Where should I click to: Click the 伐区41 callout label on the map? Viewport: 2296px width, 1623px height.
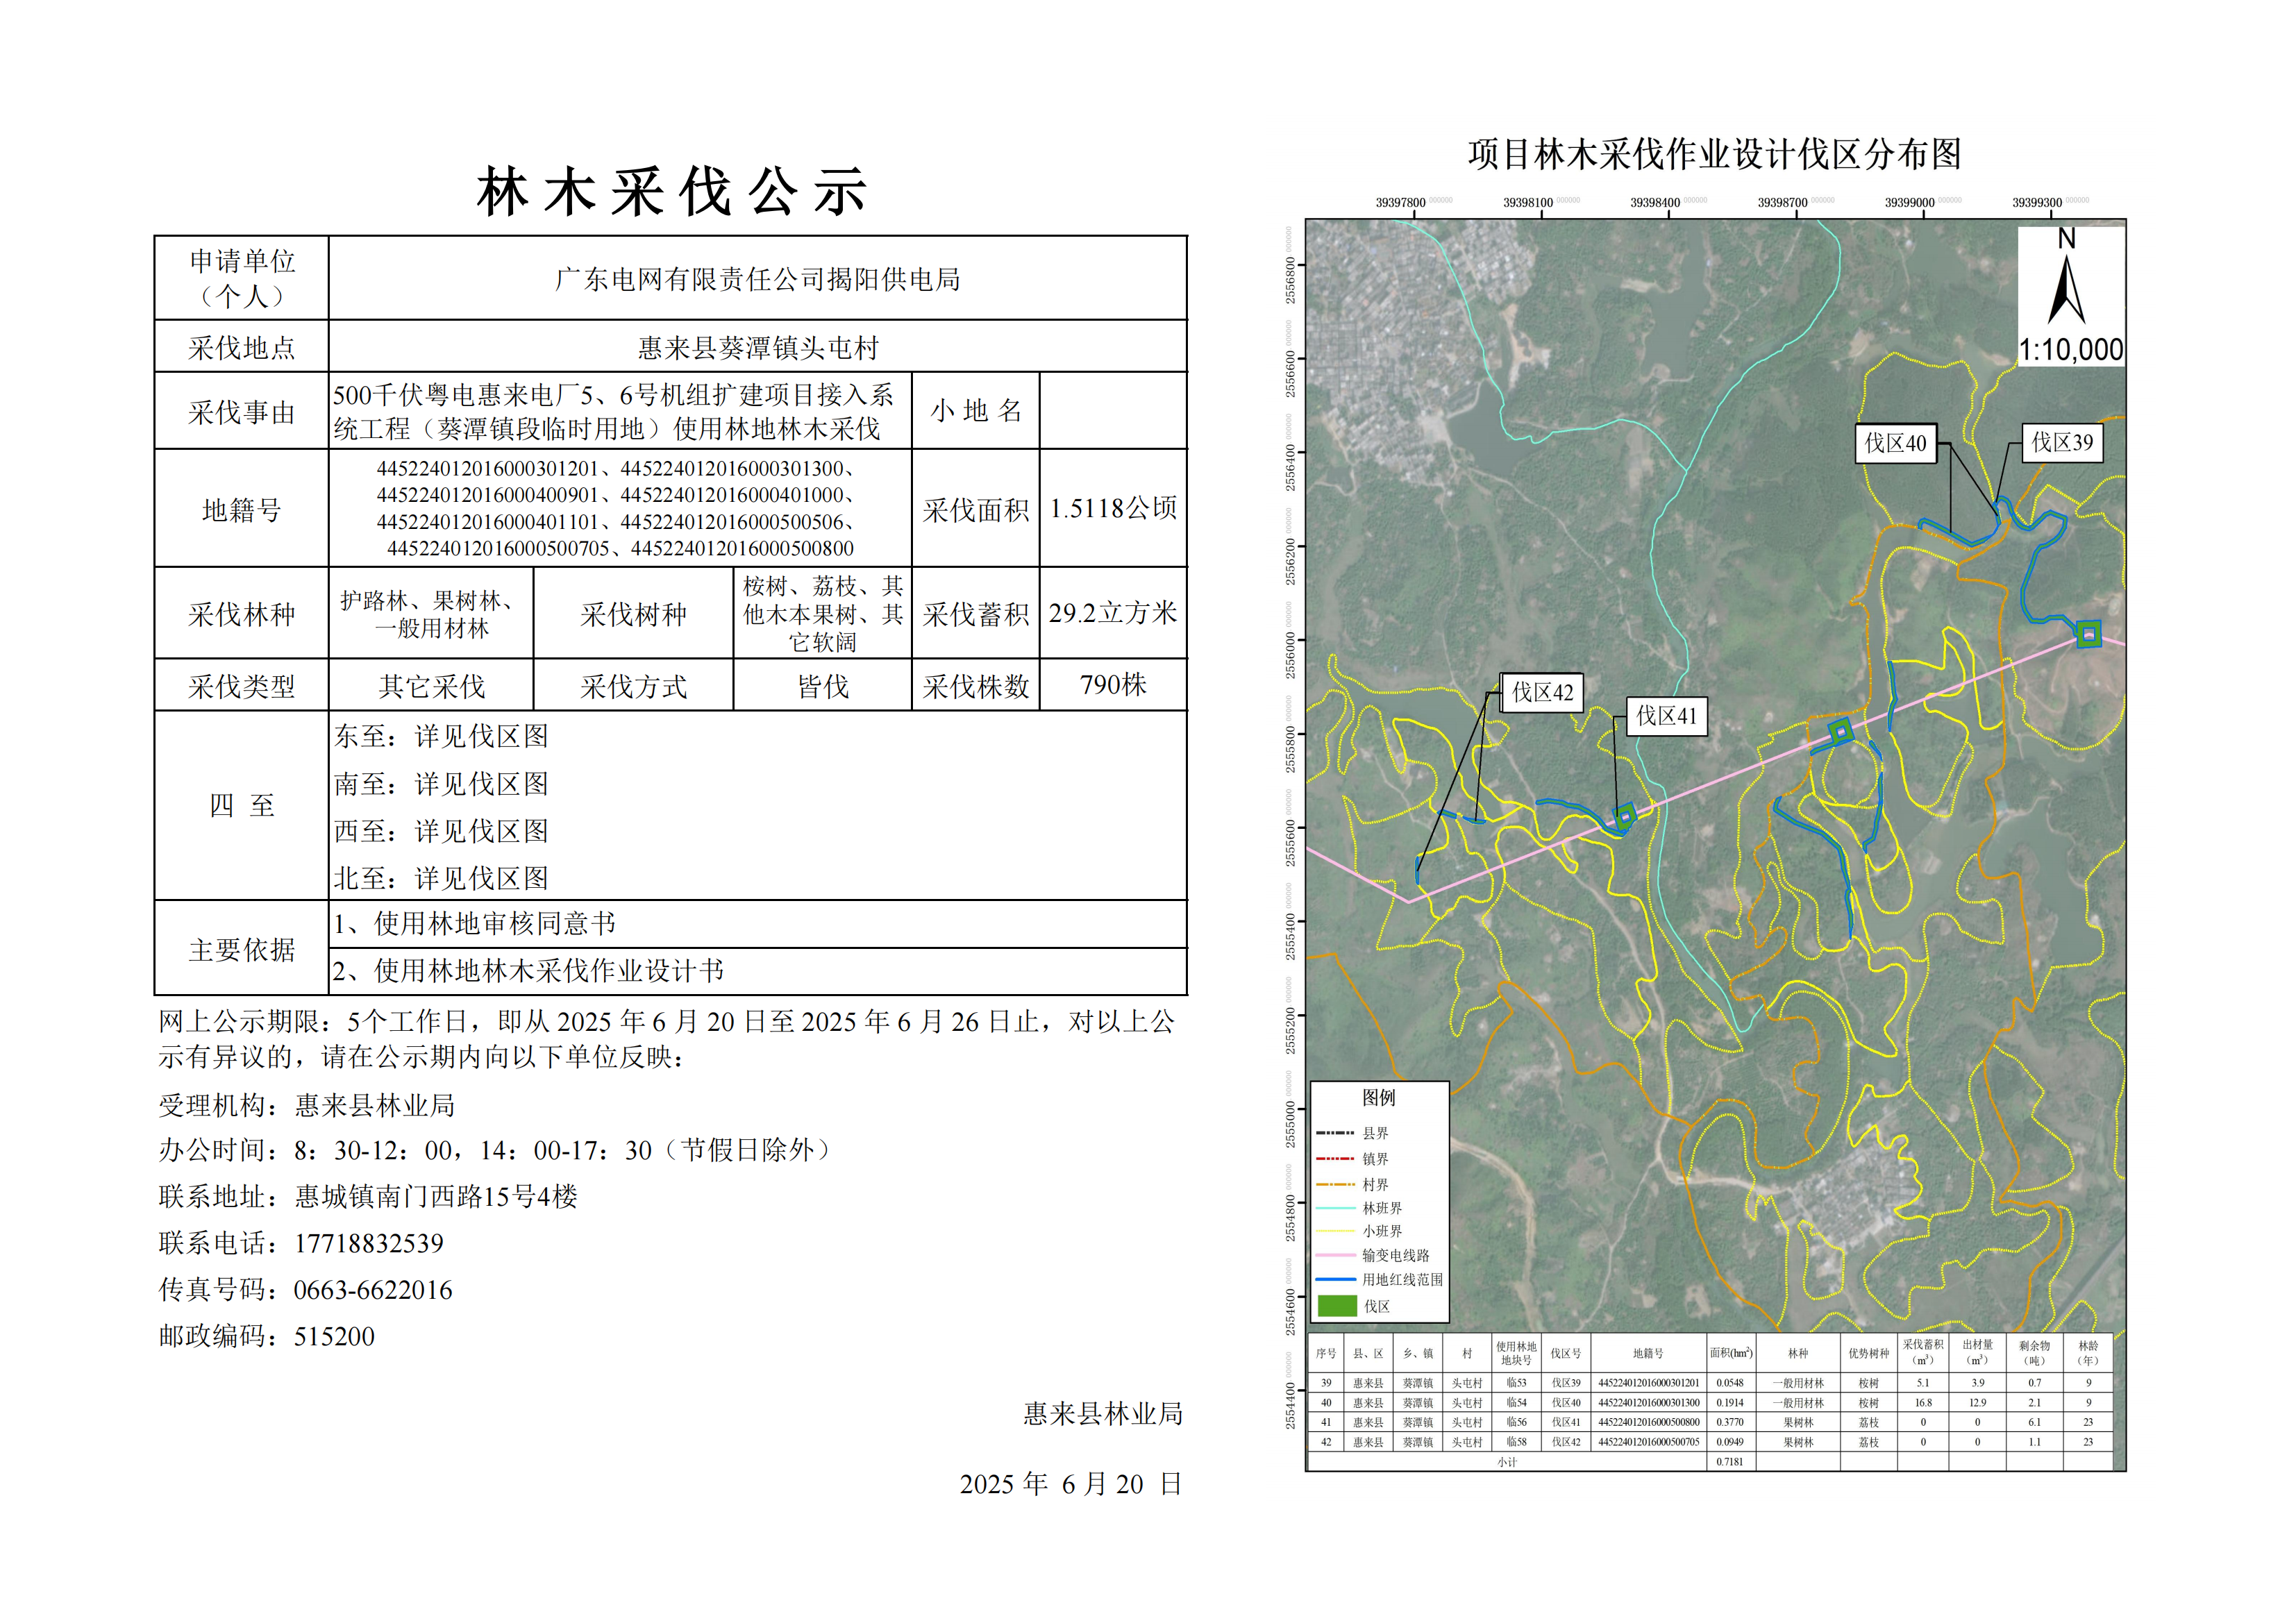(x=1666, y=716)
